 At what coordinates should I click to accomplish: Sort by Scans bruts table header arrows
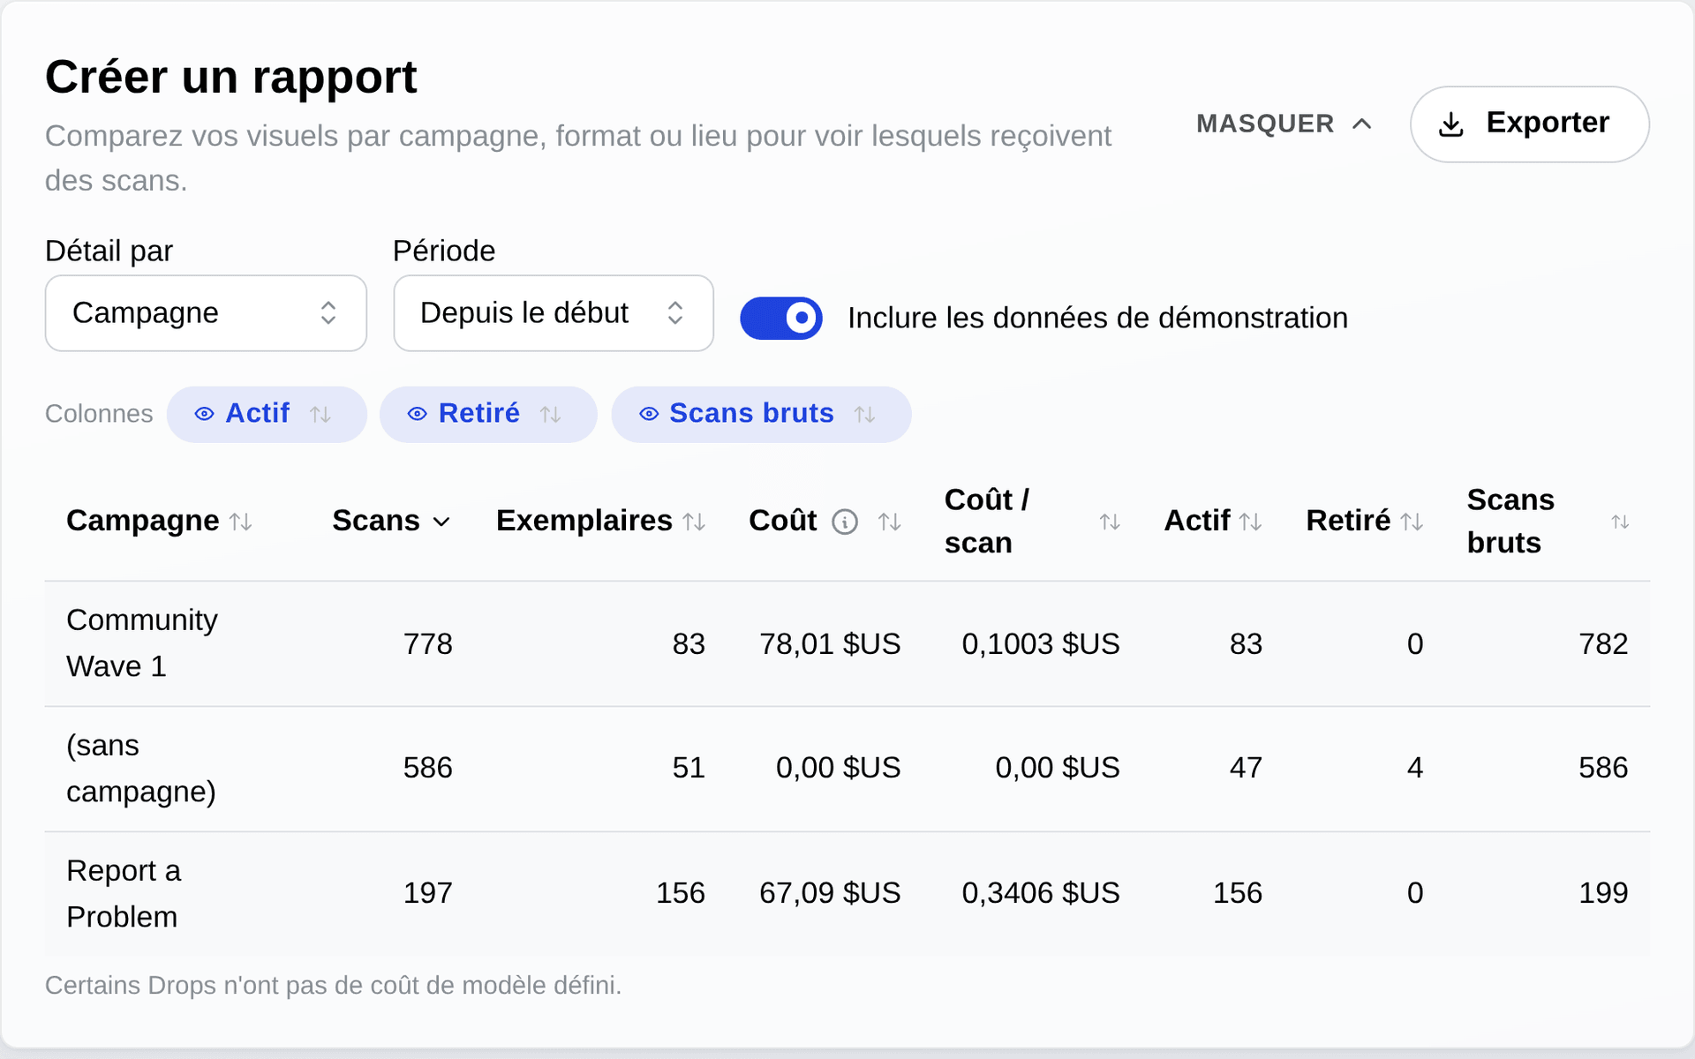click(x=1620, y=522)
